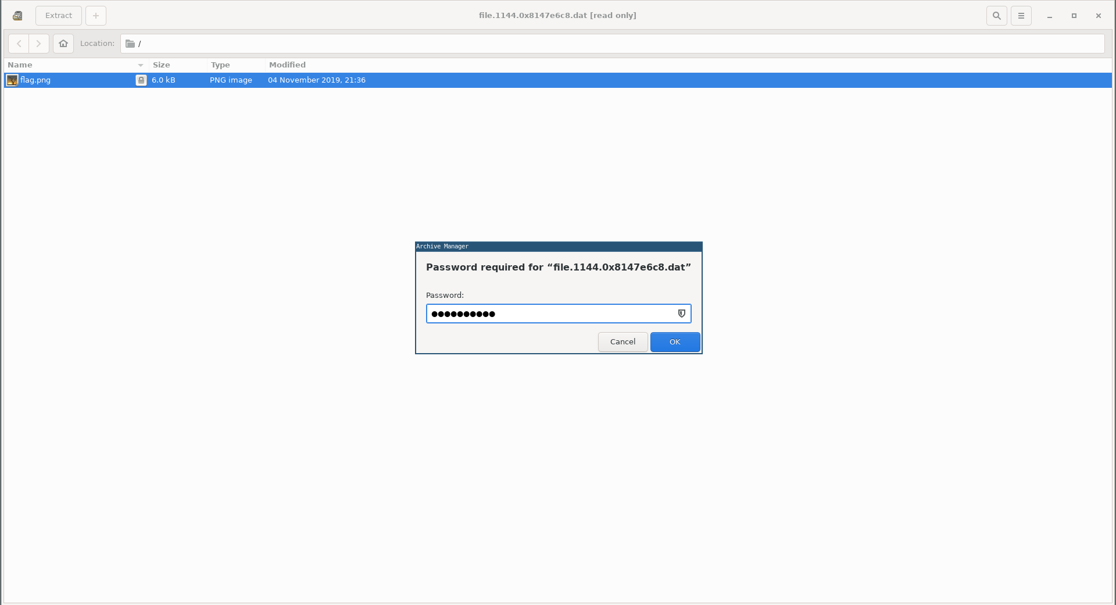Click the plus add files button
This screenshot has width=1116, height=605.
[96, 16]
